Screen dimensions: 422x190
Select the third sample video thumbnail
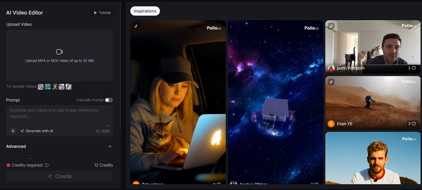click(x=55, y=87)
